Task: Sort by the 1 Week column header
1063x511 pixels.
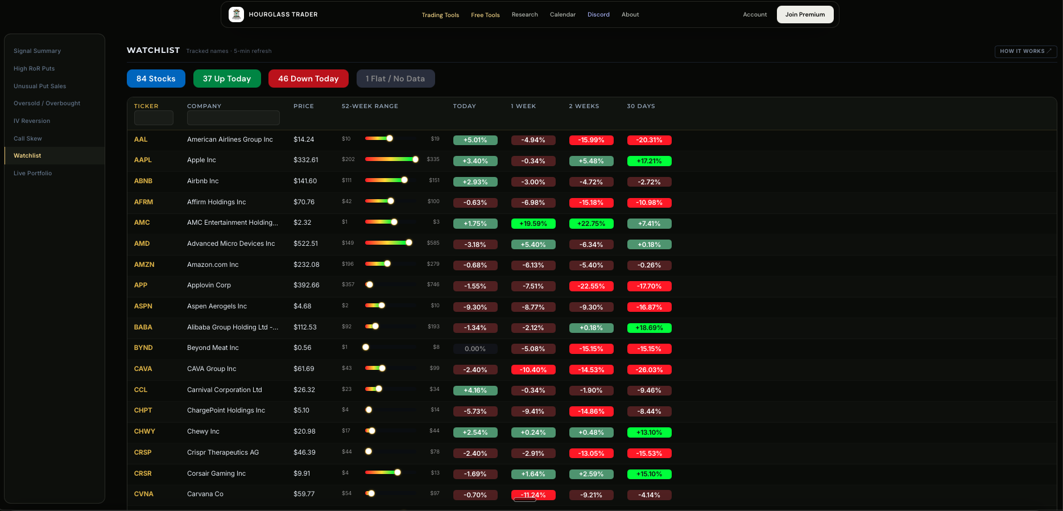Action: coord(523,106)
